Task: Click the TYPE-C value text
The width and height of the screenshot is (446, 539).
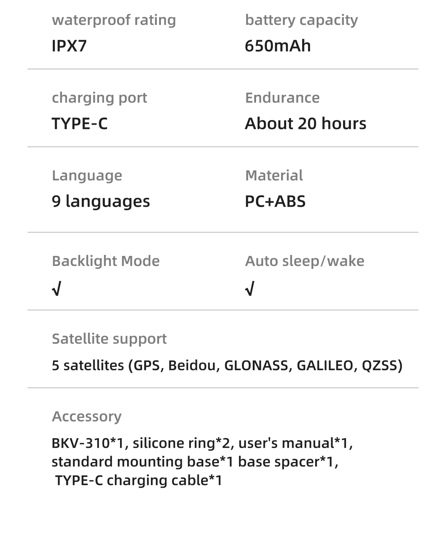Action: (80, 123)
